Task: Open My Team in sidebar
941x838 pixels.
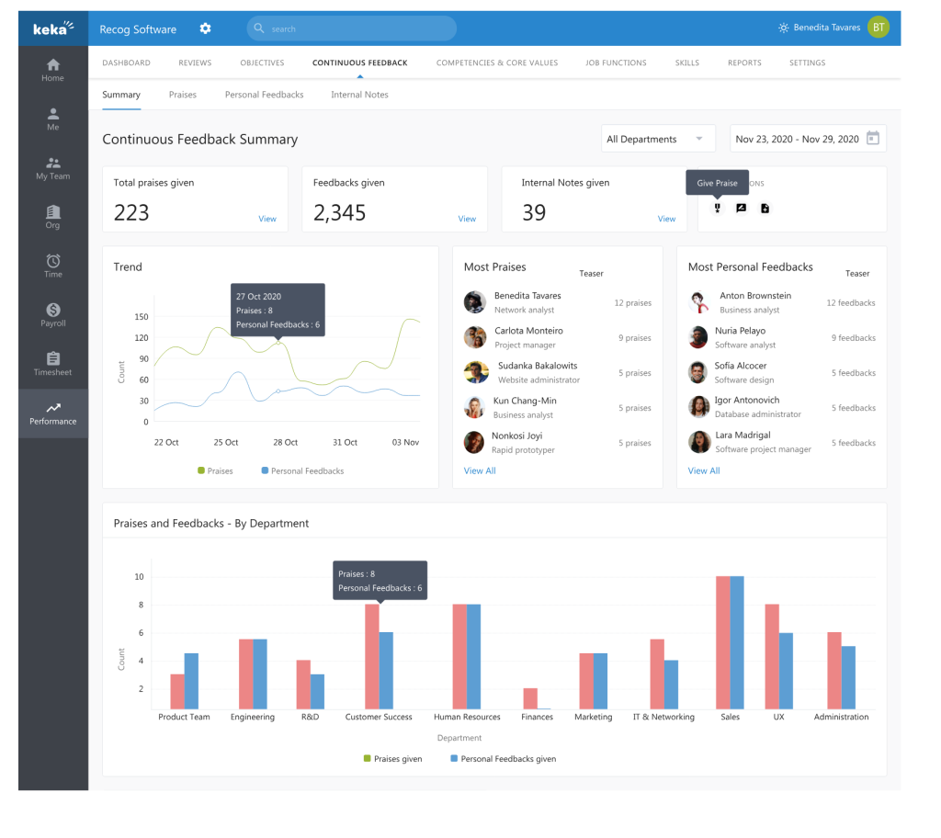Action: pyautogui.click(x=52, y=169)
